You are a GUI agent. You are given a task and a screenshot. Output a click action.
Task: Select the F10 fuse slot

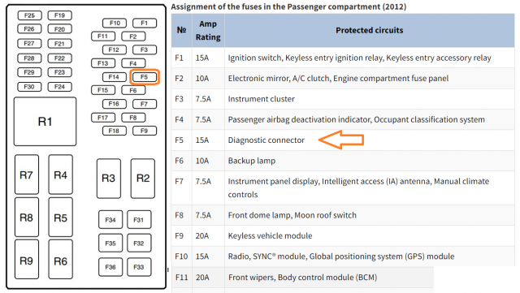point(115,23)
